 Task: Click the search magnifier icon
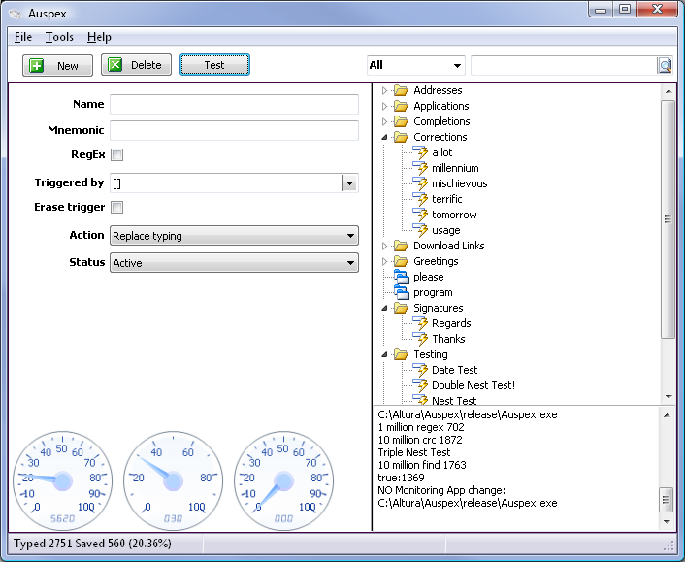pos(665,66)
